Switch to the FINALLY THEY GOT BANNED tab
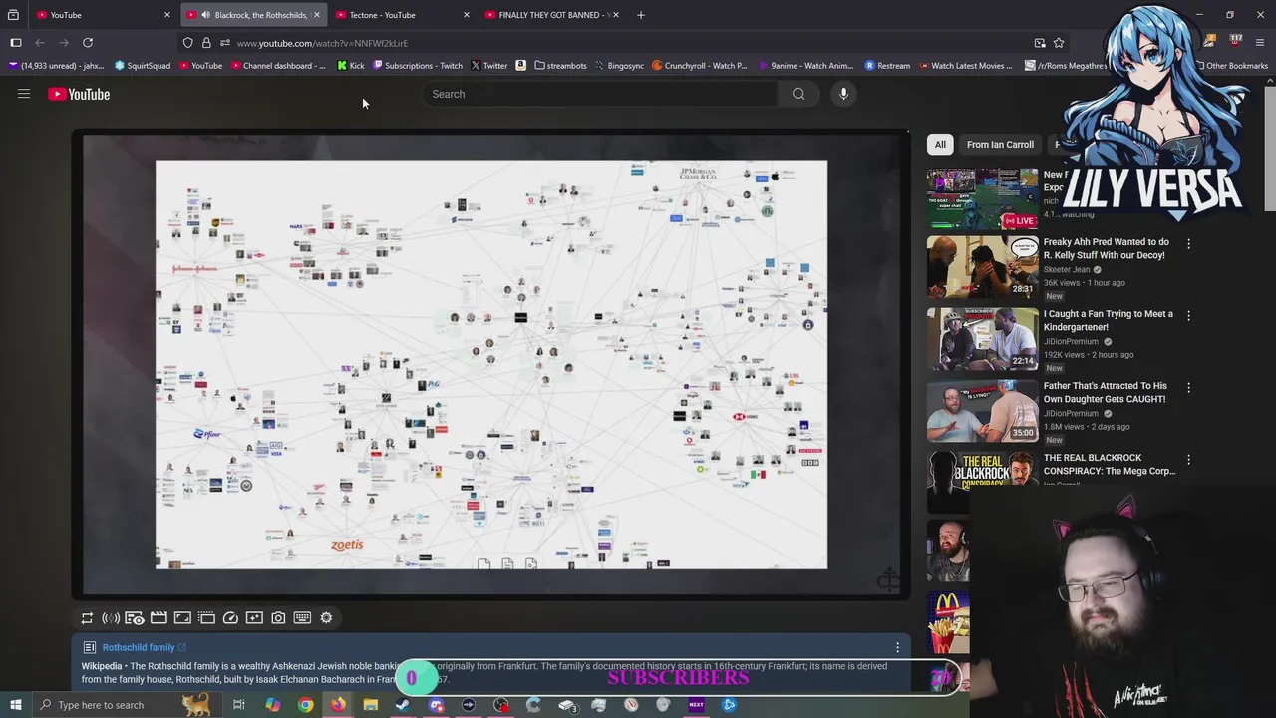 [552, 15]
